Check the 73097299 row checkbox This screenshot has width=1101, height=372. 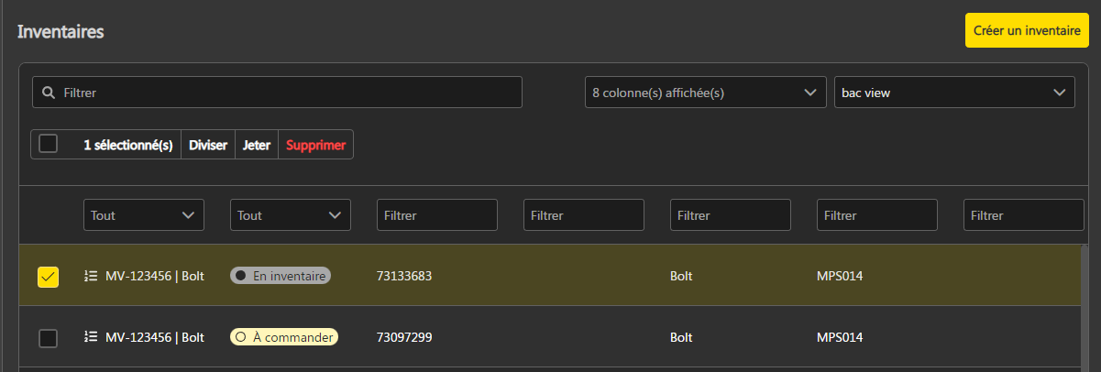tap(49, 338)
